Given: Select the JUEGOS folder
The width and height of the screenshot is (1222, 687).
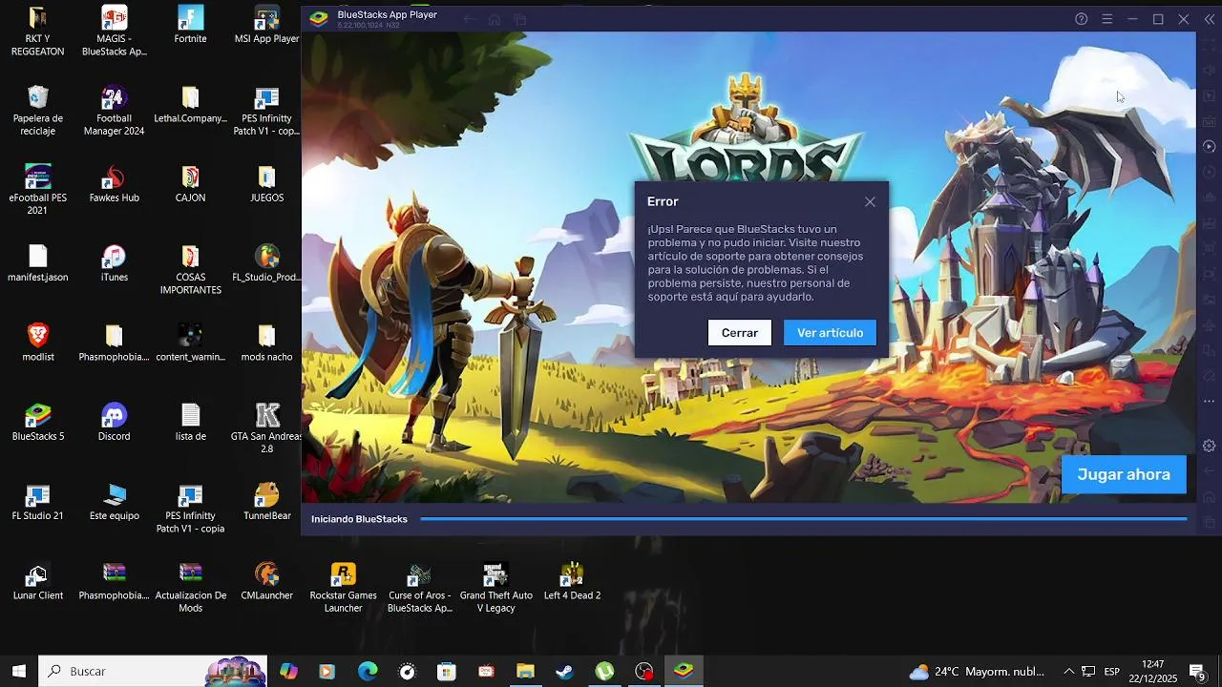Looking at the screenshot, I should tap(267, 184).
